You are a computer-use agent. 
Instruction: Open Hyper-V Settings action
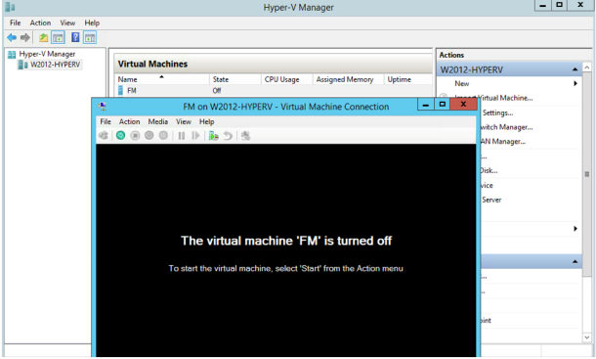pos(497,112)
